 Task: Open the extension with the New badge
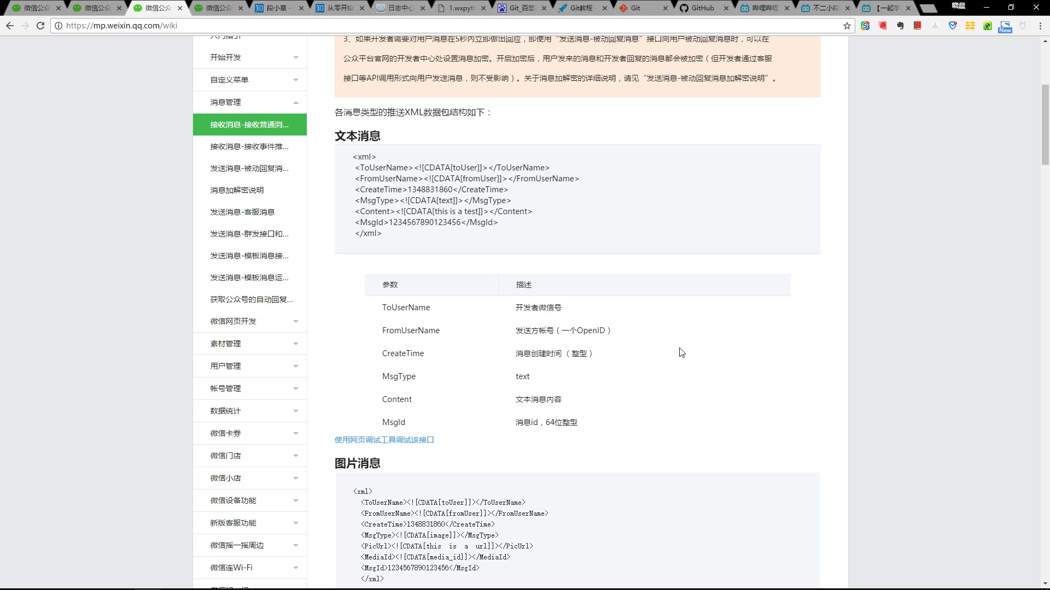1005,27
